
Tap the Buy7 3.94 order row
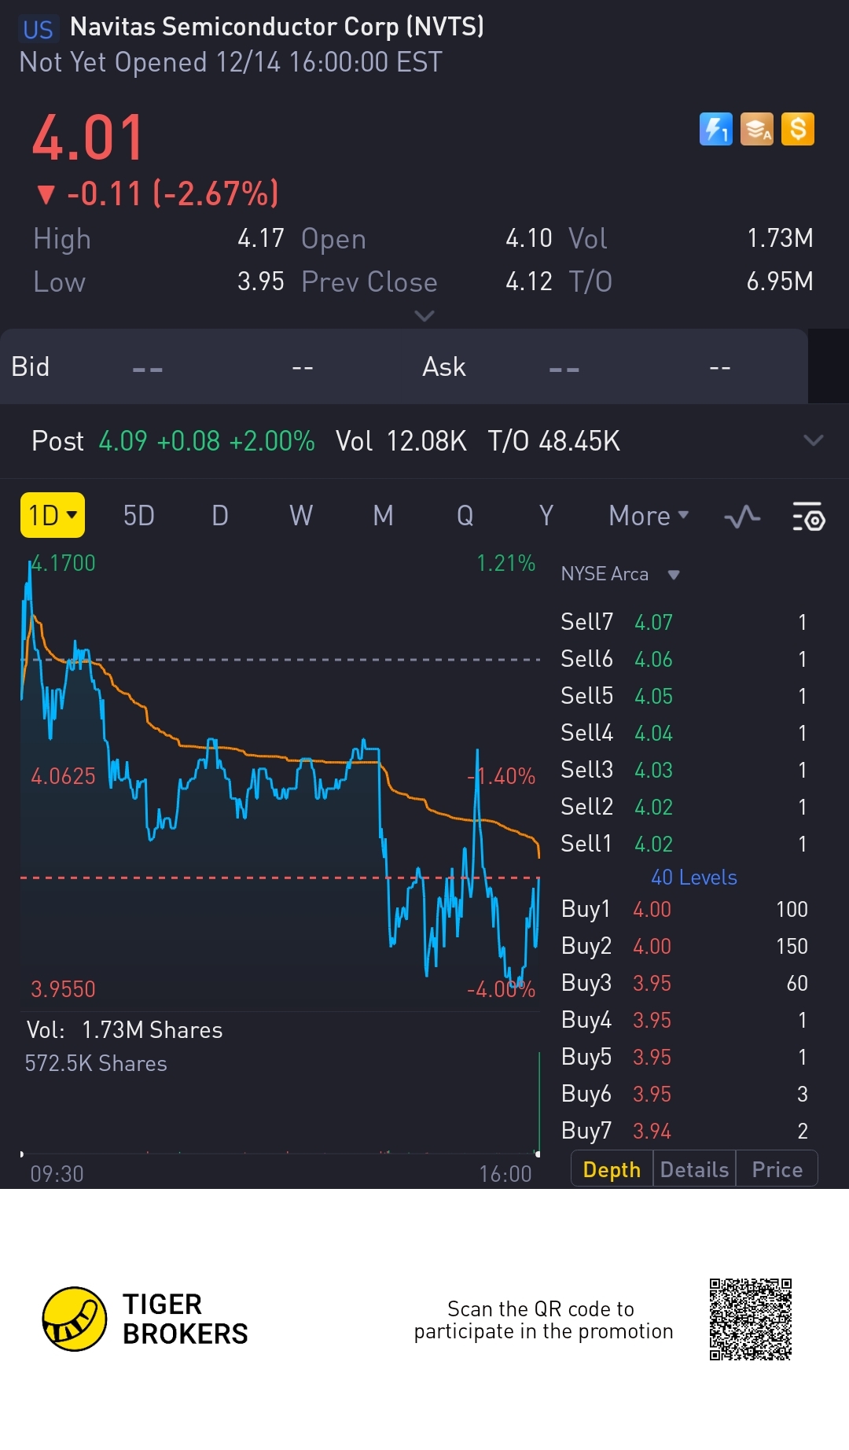(x=684, y=1131)
